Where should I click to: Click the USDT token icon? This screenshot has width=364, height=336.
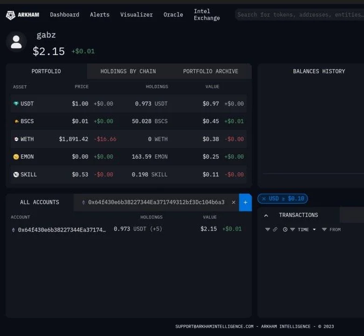pyautogui.click(x=16, y=104)
